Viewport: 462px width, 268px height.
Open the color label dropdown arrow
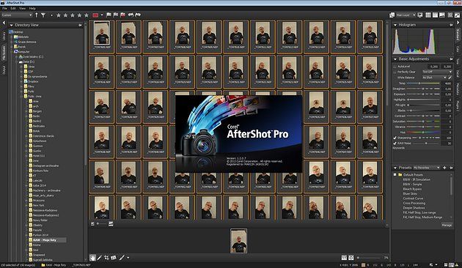102,15
